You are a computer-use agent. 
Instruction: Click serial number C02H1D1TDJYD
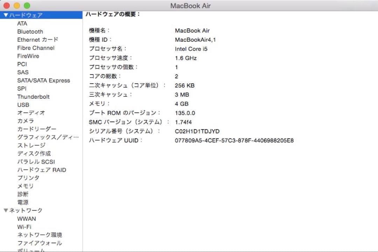tap(197, 132)
